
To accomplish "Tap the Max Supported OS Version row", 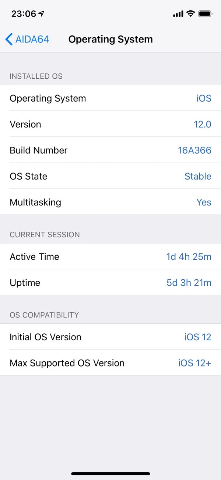I will pos(110,363).
